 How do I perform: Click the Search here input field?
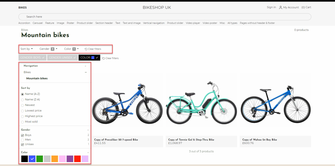(x=165, y=17)
